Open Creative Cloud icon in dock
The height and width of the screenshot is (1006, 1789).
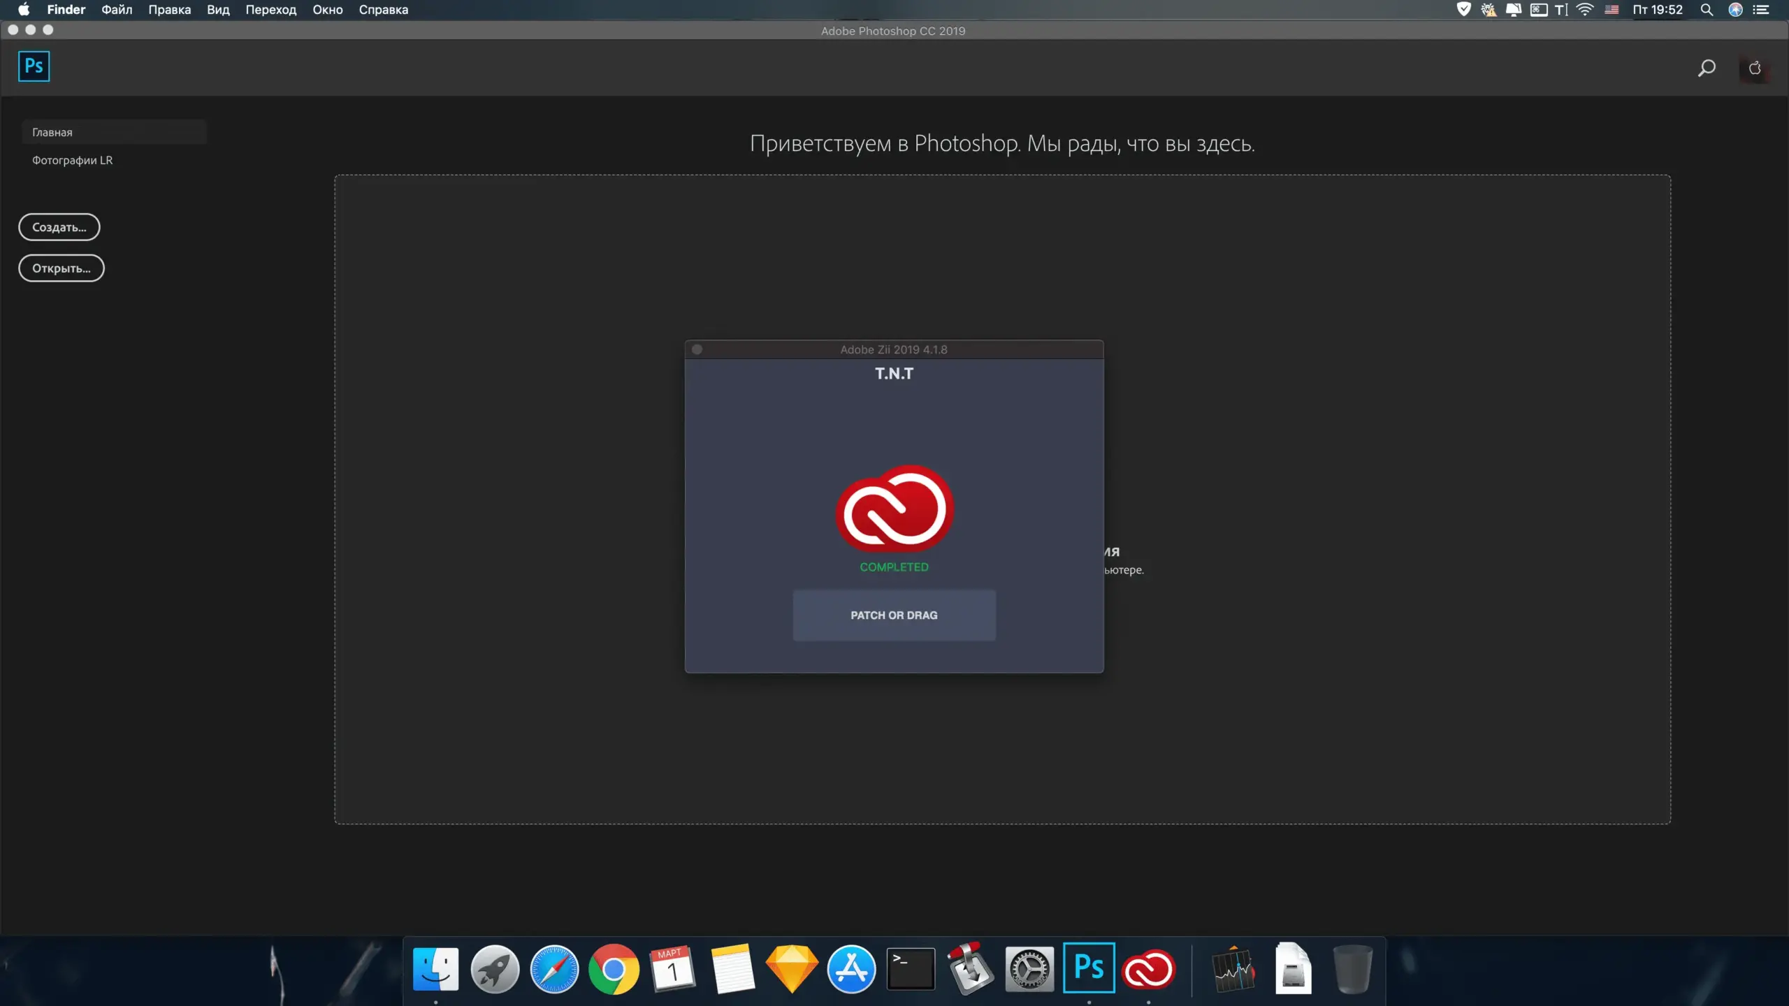tap(1148, 970)
